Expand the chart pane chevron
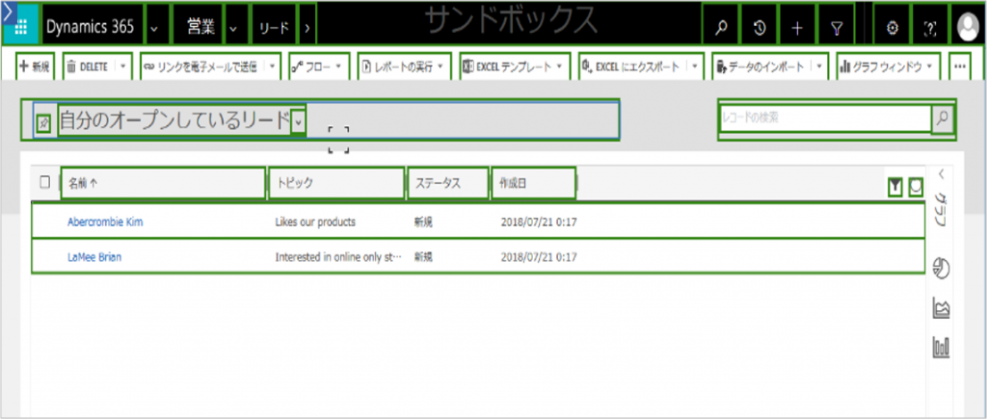The image size is (987, 419). pyautogui.click(x=941, y=174)
